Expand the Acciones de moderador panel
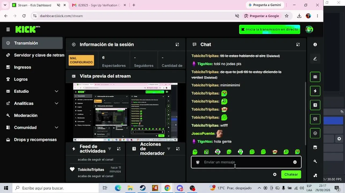 [178, 149]
